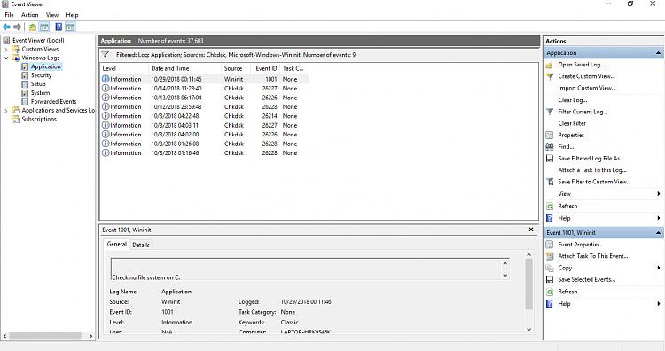Click green Refresh icon under Application section
Viewport: 665px width, 351px height.
click(x=550, y=206)
